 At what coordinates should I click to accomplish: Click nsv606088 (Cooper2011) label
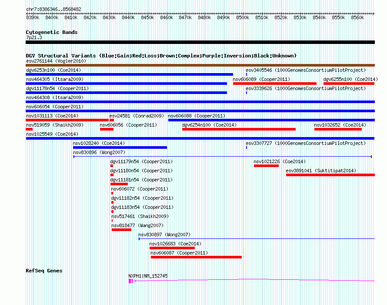(197, 116)
